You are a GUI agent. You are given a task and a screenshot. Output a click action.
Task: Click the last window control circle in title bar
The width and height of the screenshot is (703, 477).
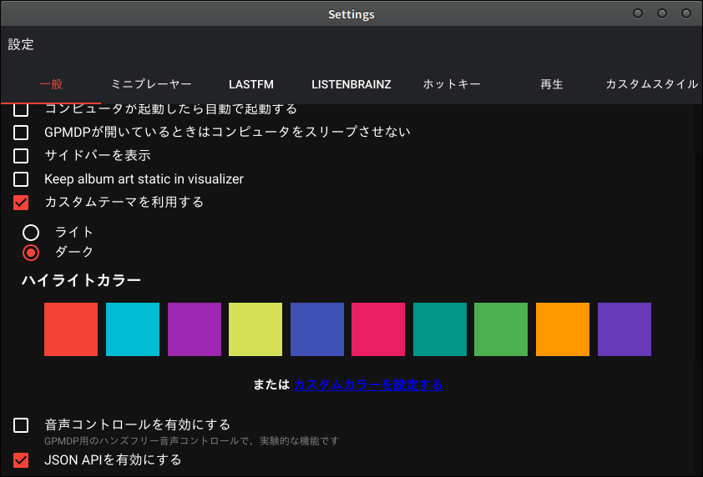(686, 14)
